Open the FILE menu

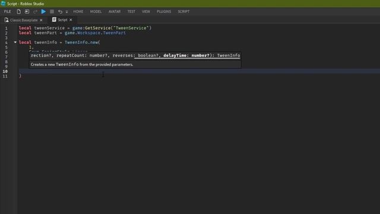click(x=7, y=11)
